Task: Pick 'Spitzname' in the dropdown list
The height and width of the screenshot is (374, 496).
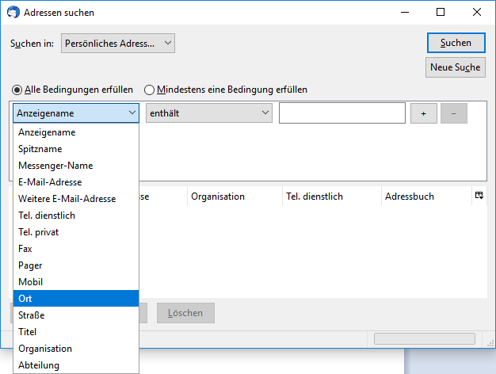Action: point(76,149)
